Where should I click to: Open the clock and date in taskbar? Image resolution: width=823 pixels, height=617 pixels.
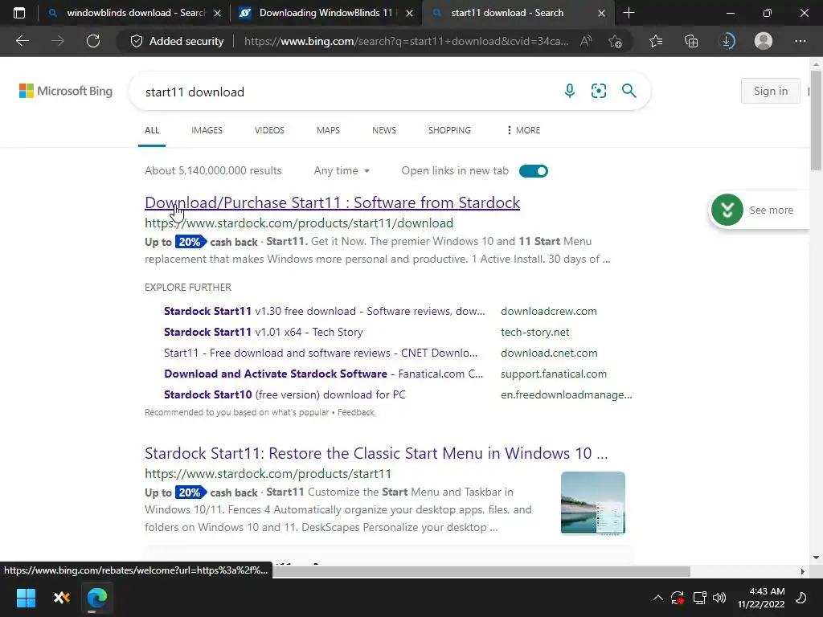point(760,598)
